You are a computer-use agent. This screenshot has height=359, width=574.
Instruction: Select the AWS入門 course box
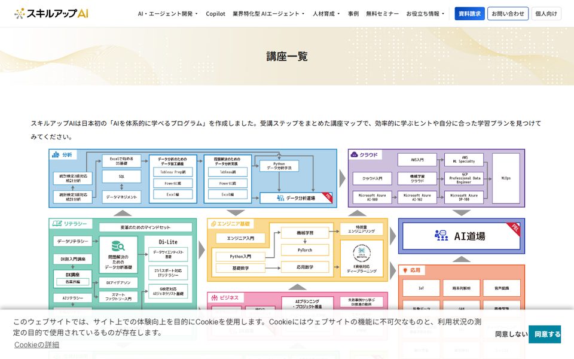[417, 160]
